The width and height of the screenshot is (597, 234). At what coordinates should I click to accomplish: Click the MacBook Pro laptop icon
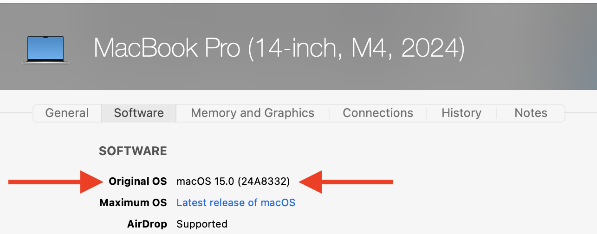[x=45, y=50]
